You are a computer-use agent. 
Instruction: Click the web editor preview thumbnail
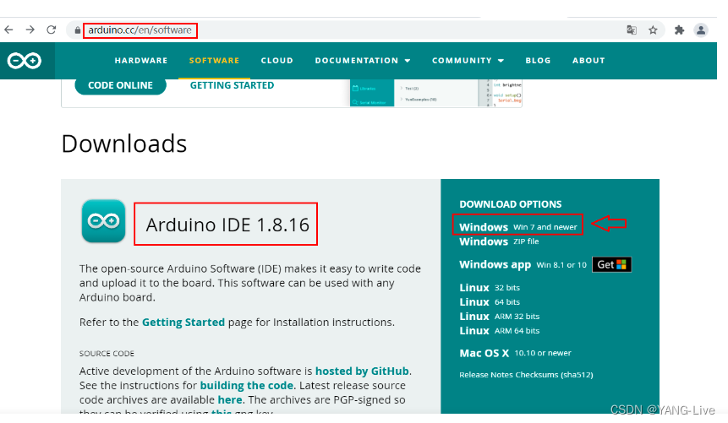click(435, 93)
